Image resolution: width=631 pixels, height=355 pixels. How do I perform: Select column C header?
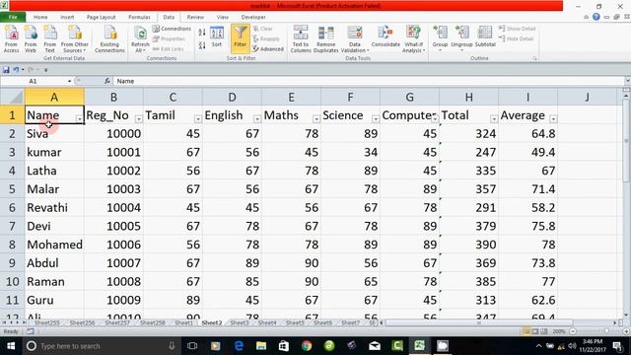point(173,97)
